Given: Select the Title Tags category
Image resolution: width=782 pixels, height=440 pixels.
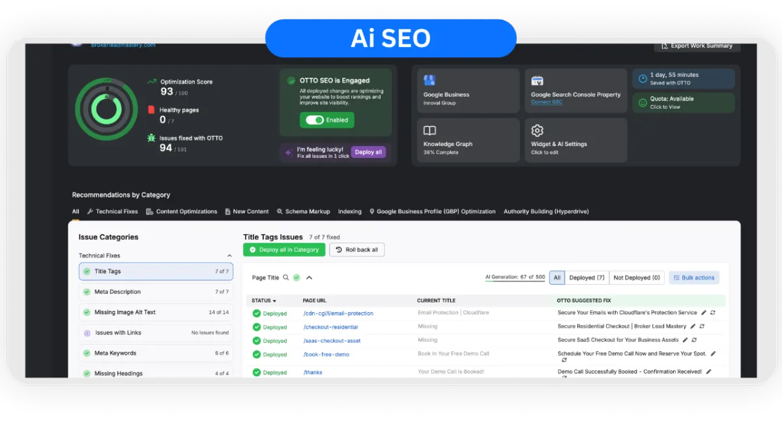Looking at the screenshot, I should click(x=156, y=271).
